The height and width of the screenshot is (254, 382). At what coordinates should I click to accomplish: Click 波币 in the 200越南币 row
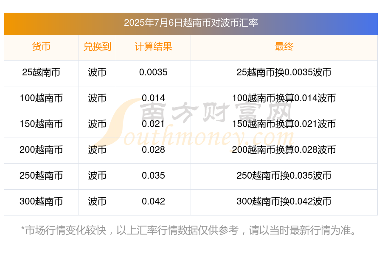(97, 150)
